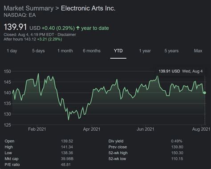Image resolution: width=211 pixels, height=169 pixels.
Task: Click the P/E ratio value 48.81
Action: tap(66, 165)
